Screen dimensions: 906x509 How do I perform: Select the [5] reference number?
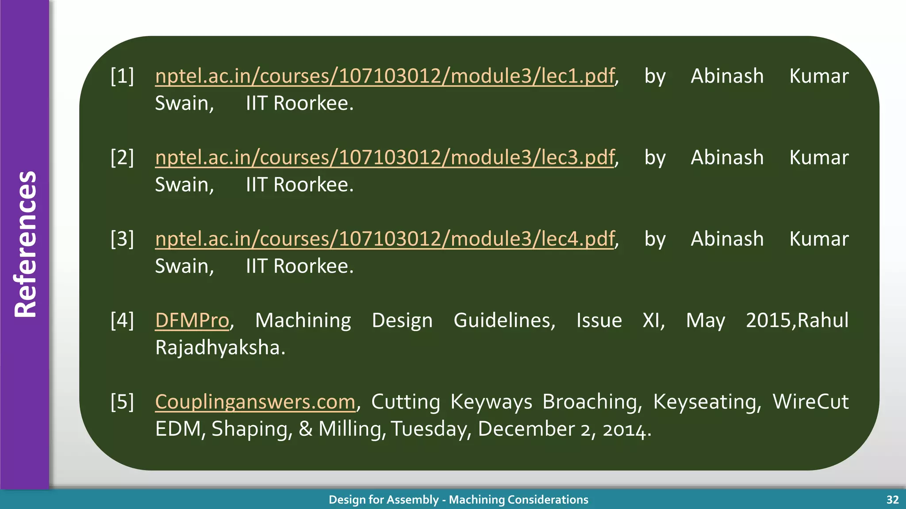pyautogui.click(x=122, y=402)
